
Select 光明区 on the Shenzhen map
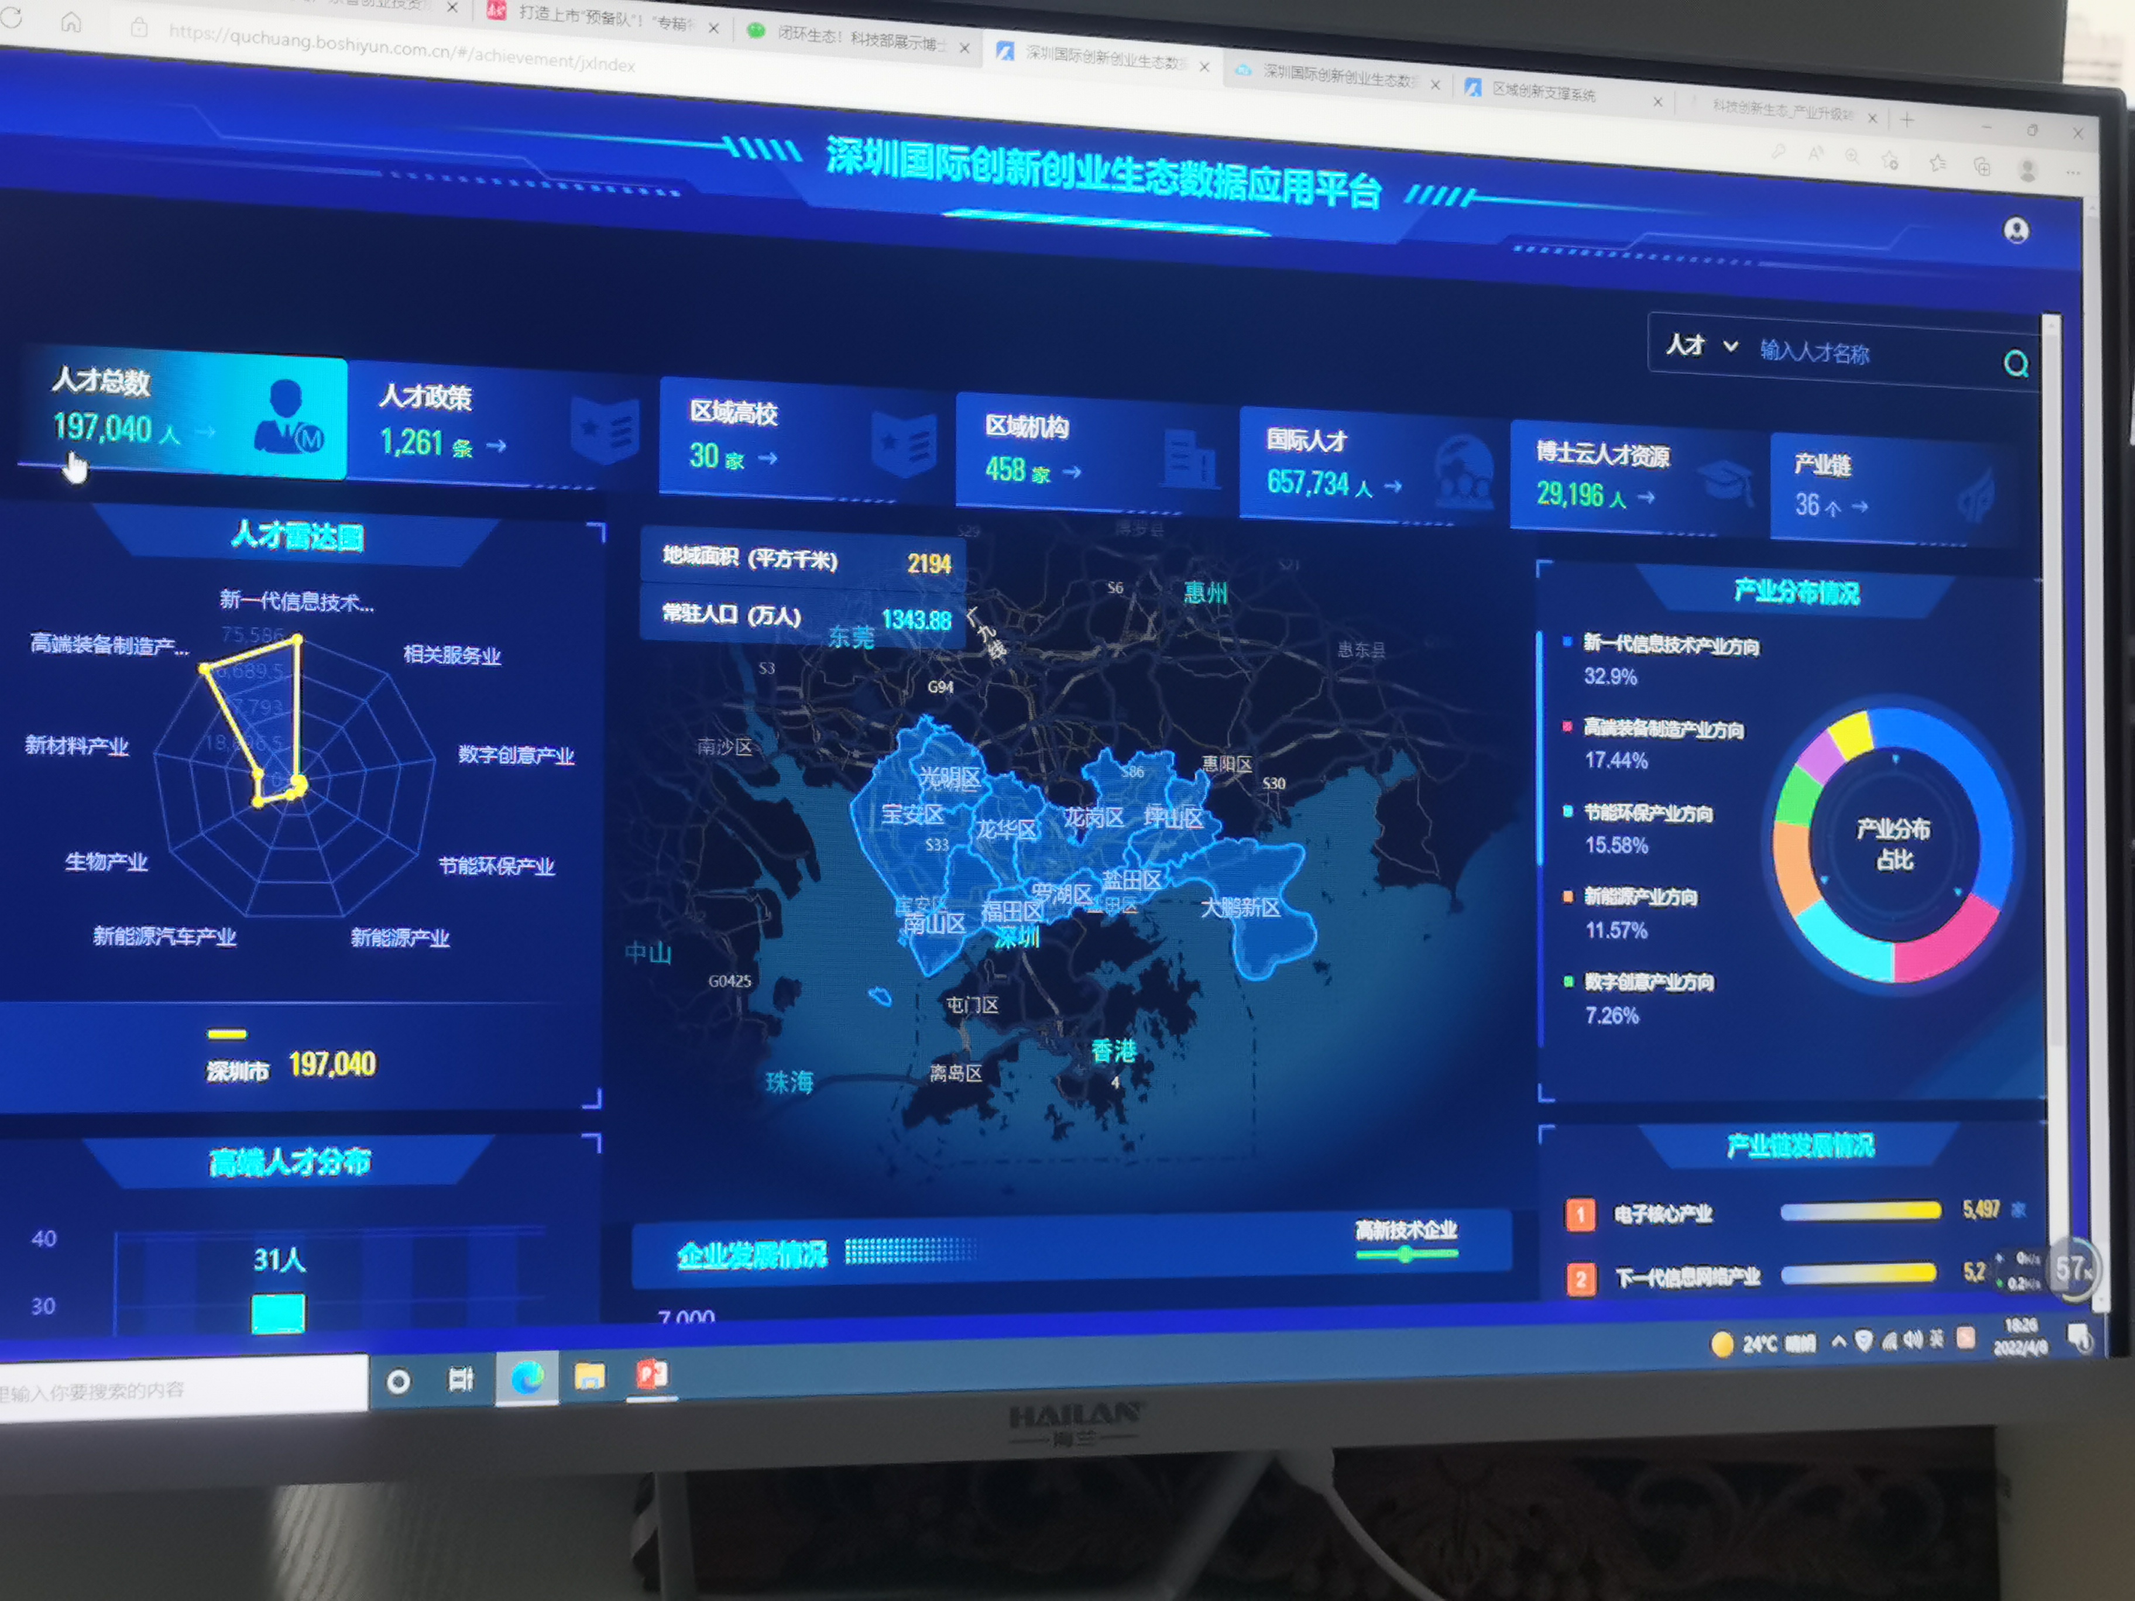tap(950, 778)
